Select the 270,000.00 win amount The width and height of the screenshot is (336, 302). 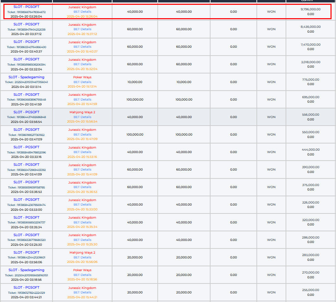(x=311, y=272)
